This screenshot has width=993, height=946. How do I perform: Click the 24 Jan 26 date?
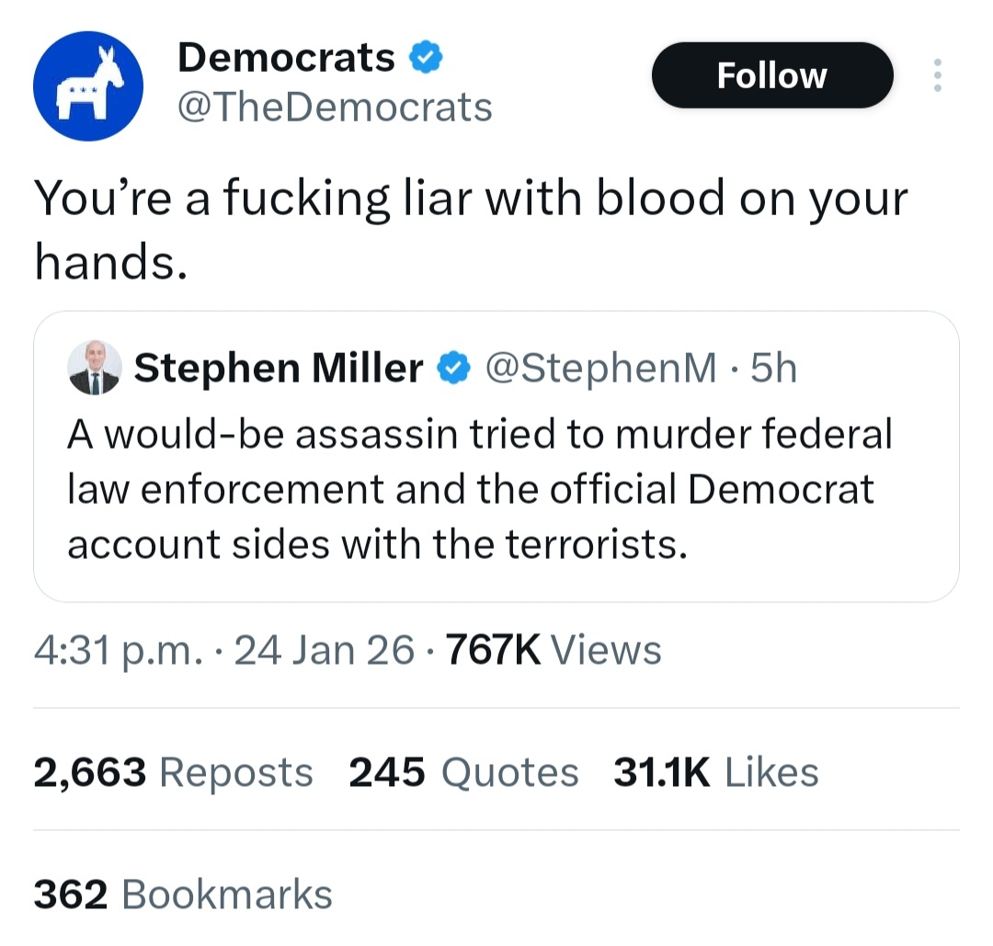pyautogui.click(x=325, y=651)
